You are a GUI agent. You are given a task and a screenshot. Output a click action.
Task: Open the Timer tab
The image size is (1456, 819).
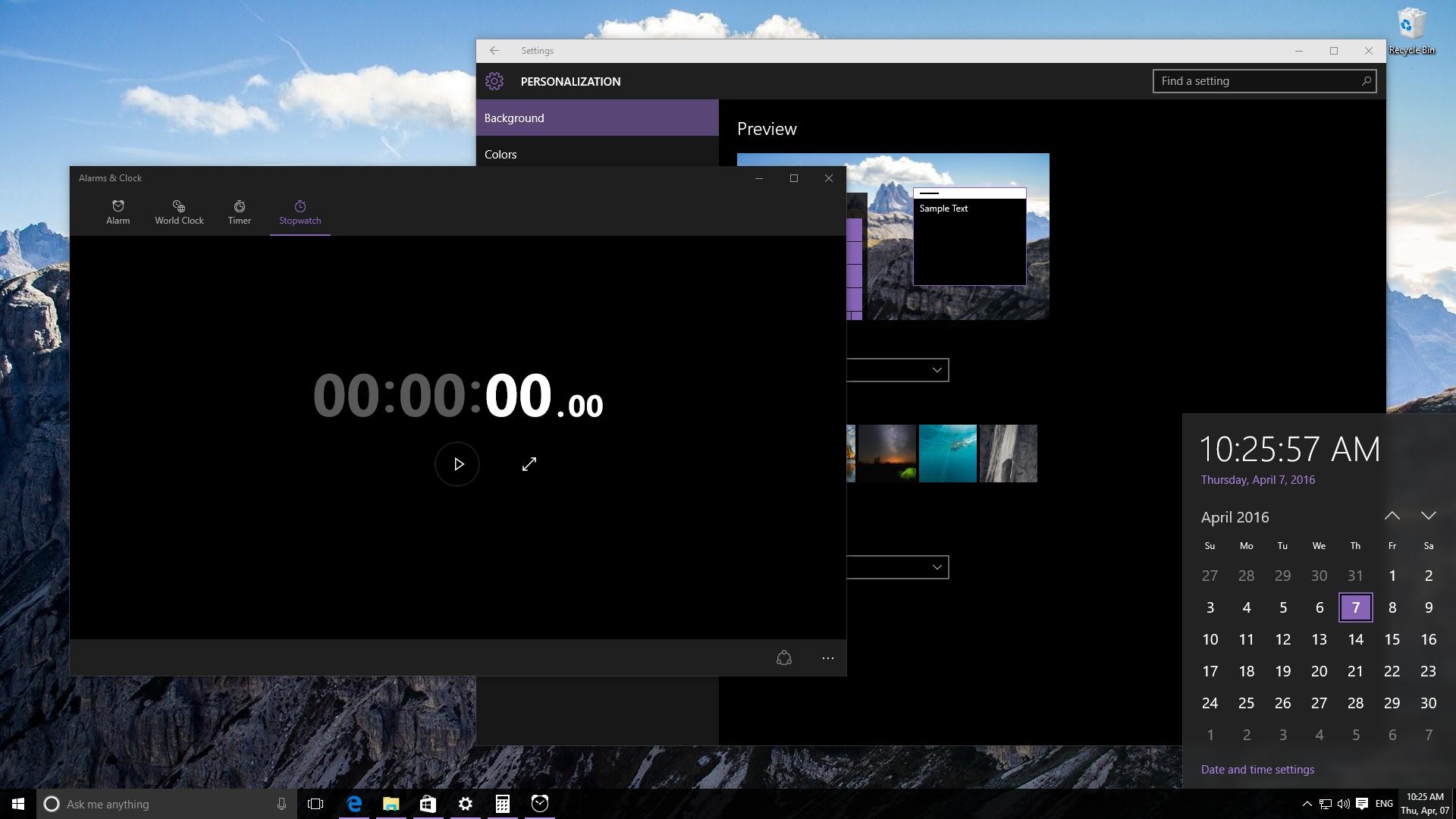239,212
